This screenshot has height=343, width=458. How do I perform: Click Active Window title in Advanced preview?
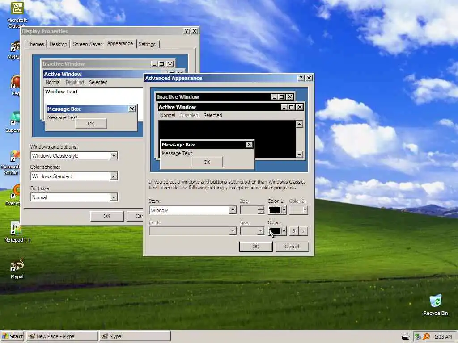177,107
